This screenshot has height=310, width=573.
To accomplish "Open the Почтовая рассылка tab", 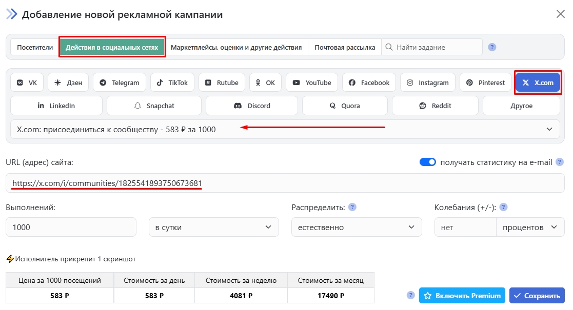I will (345, 47).
